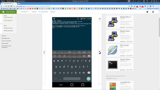The height and width of the screenshot is (90, 160).
Task: Open the Simple Telnet app title
Action: [126, 59]
